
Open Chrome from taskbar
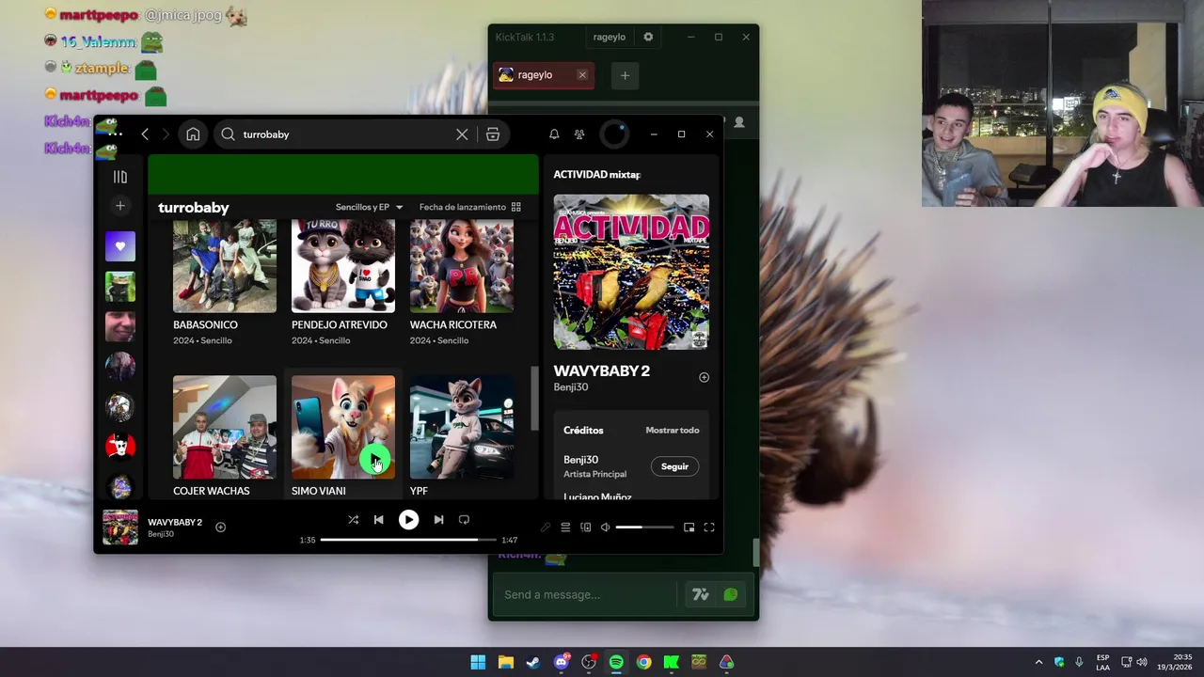click(643, 662)
